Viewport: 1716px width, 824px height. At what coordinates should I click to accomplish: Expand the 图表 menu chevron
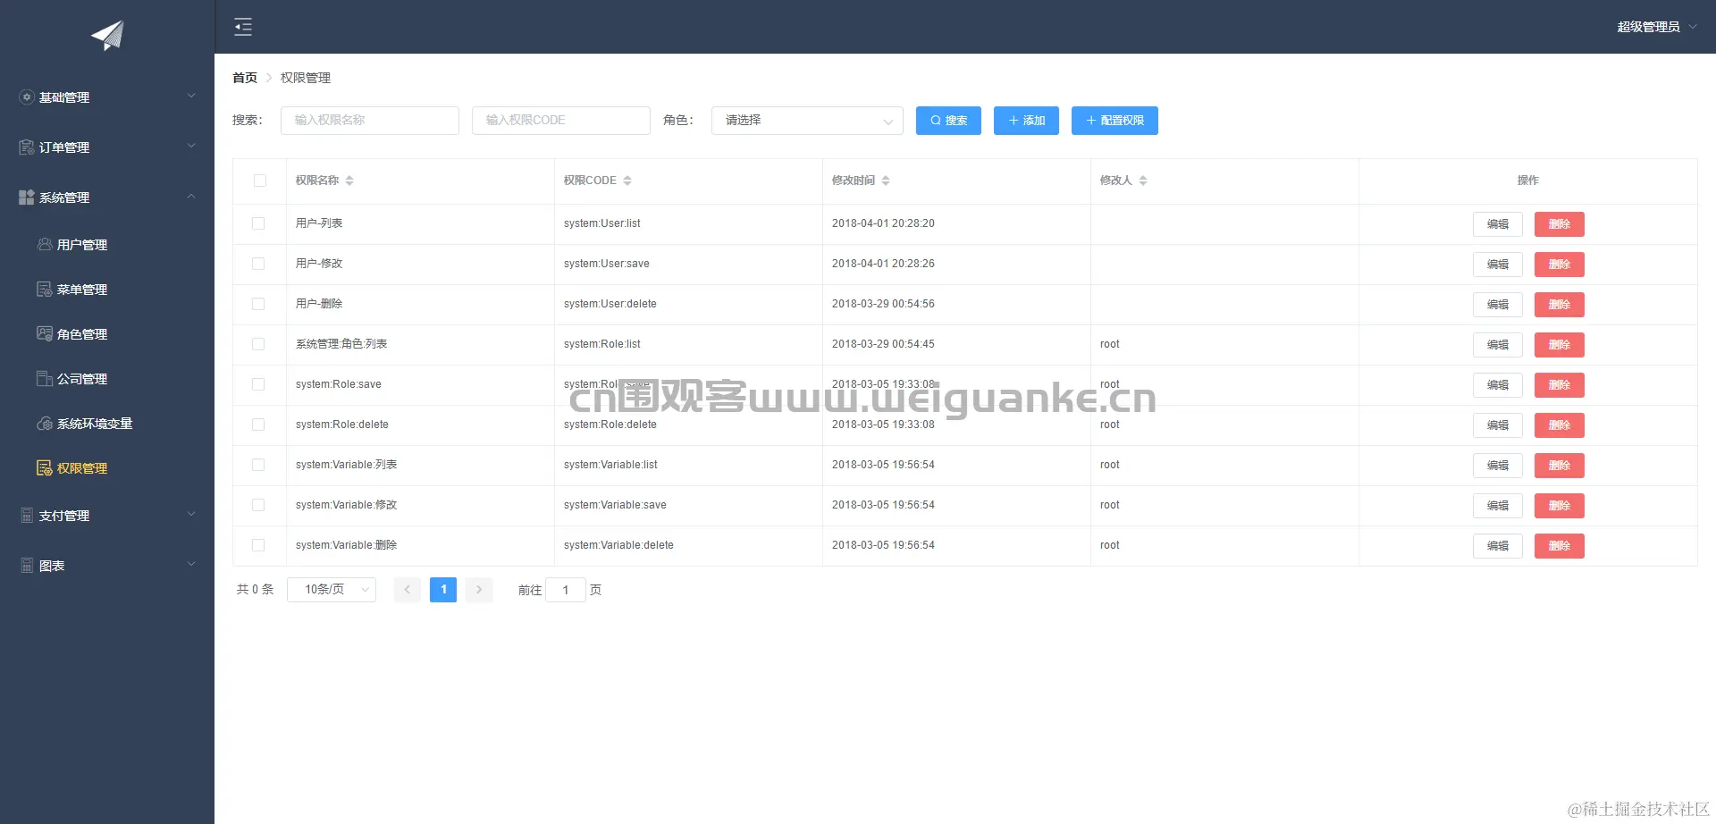191,564
